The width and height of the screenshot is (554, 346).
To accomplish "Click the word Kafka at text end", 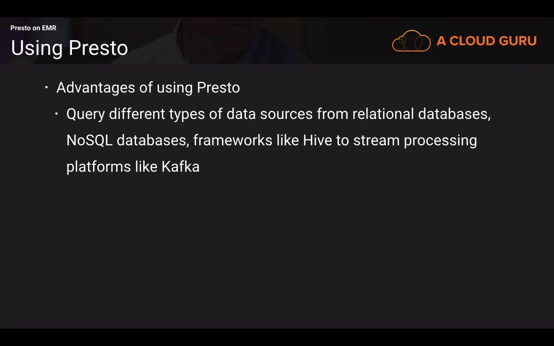I will click(180, 167).
